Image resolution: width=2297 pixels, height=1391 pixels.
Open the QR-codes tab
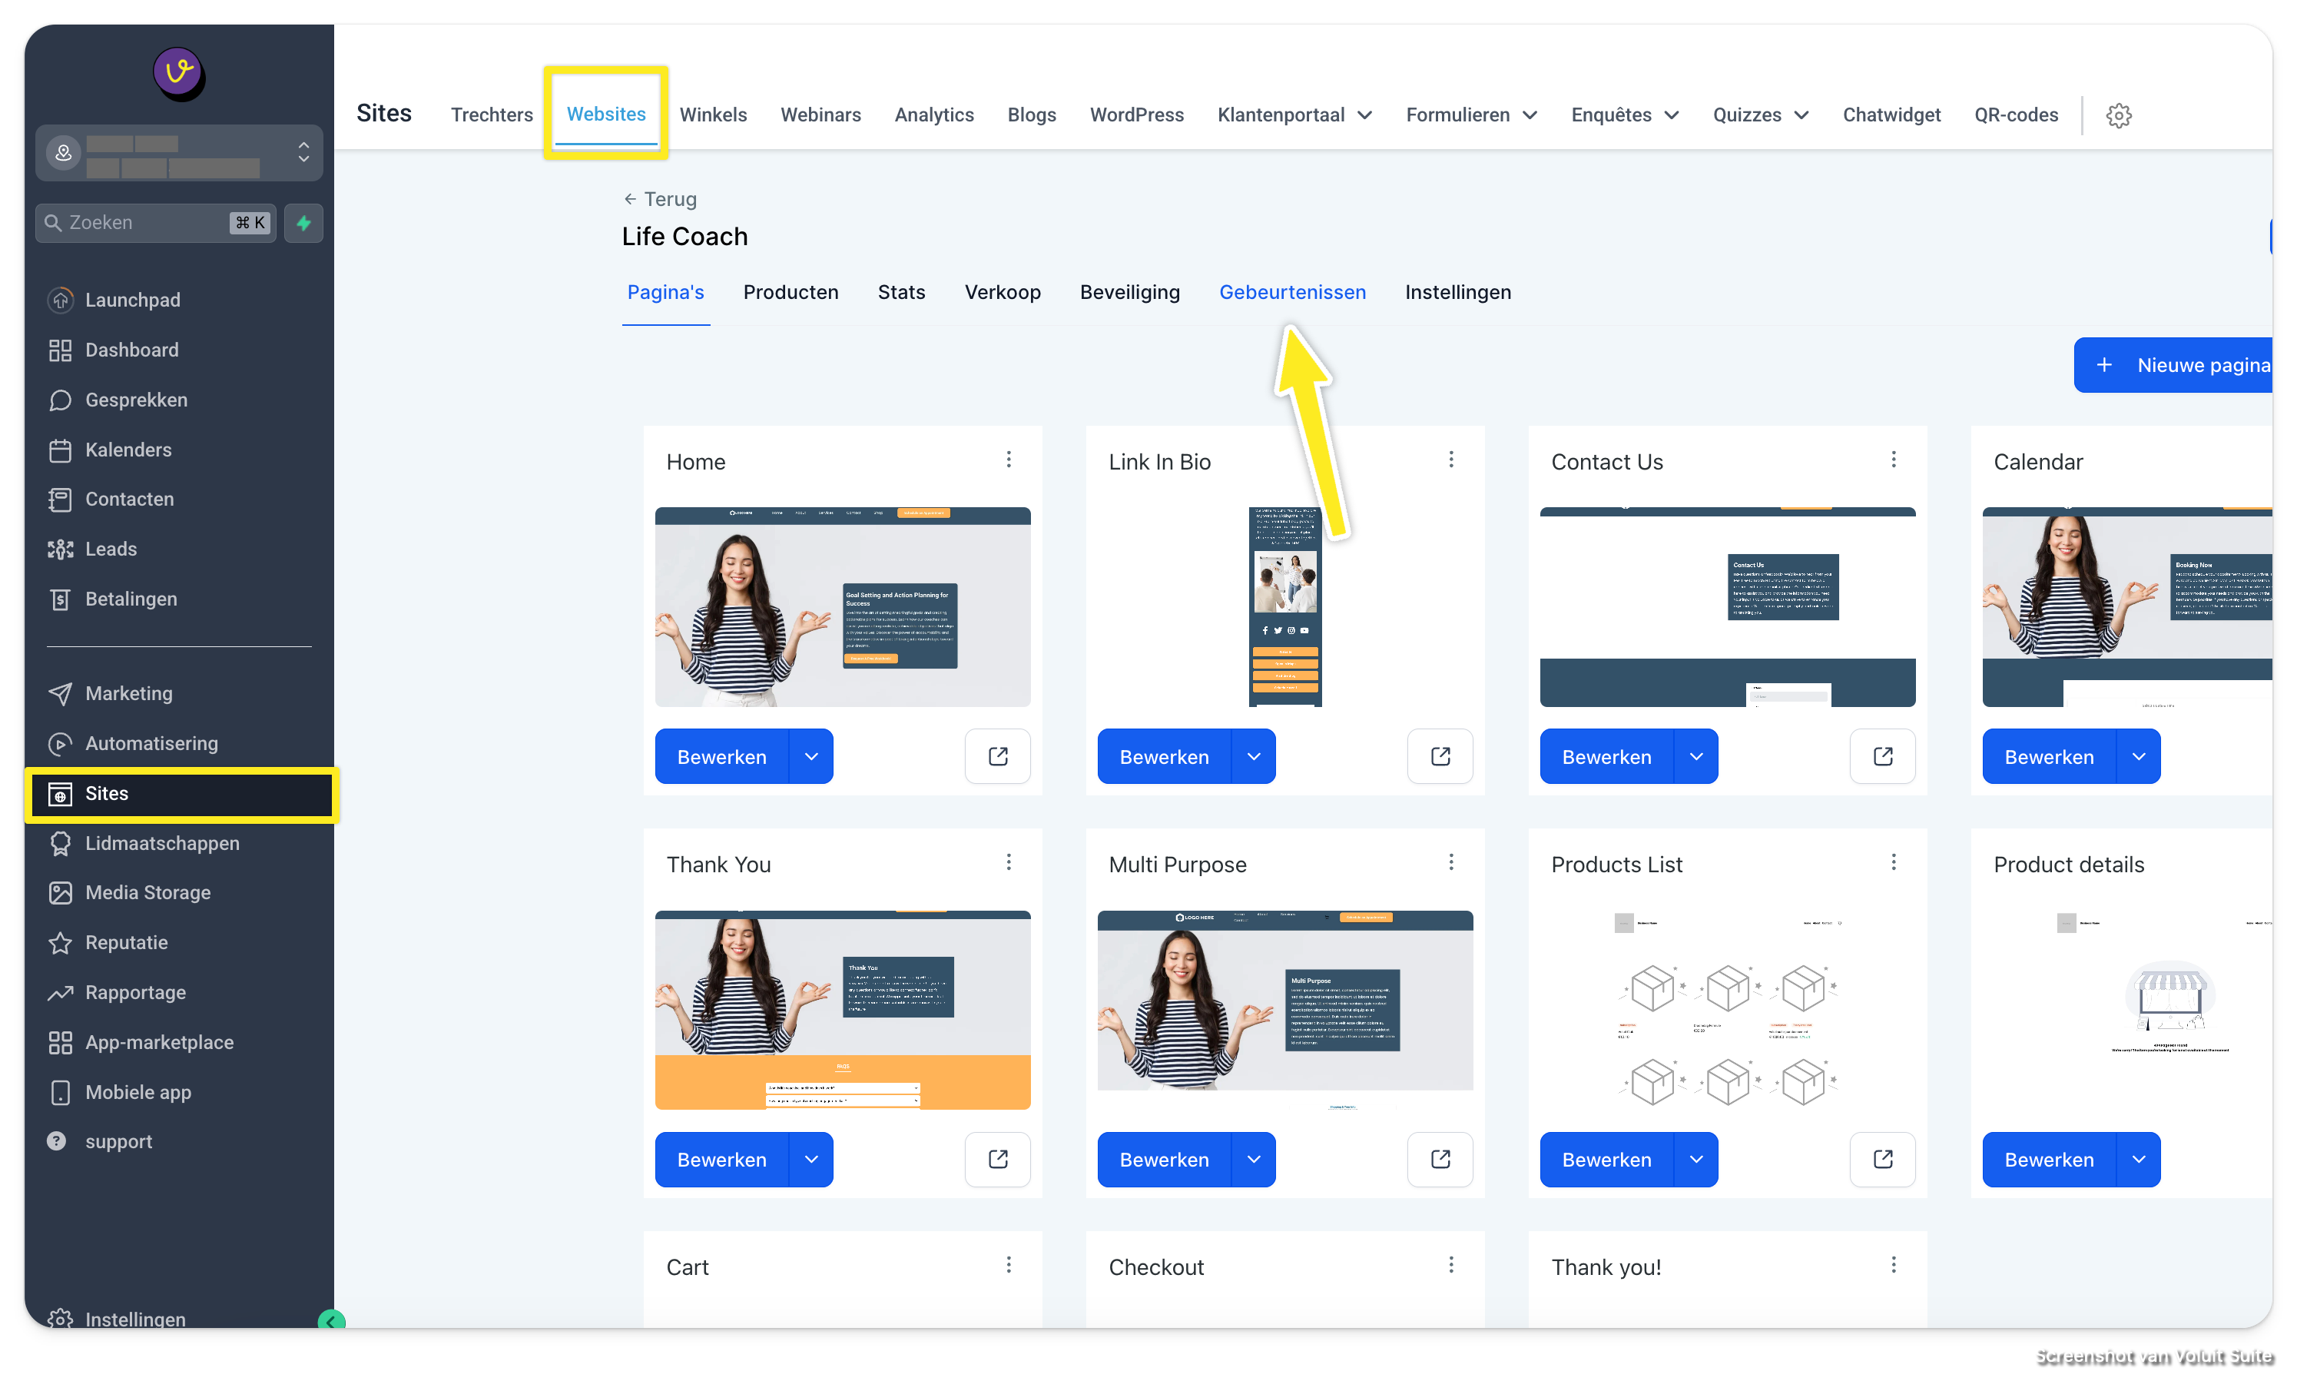[x=2016, y=115]
